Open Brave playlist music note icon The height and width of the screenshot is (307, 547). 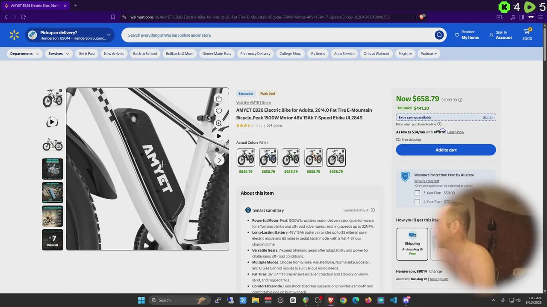coord(513,17)
